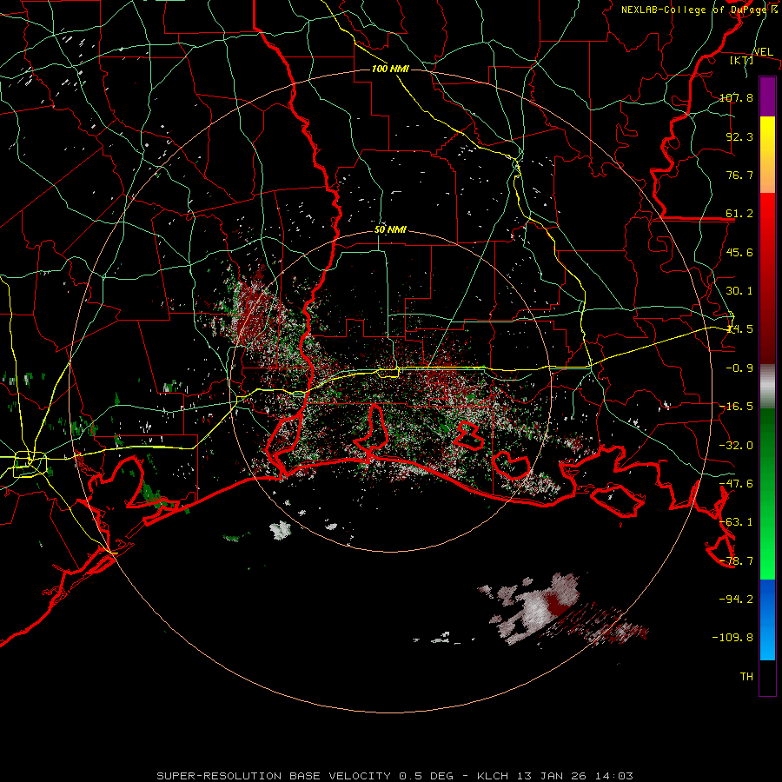Screen dimensions: 782x782
Task: Click the blue segment of the color bar
Action: click(767, 620)
